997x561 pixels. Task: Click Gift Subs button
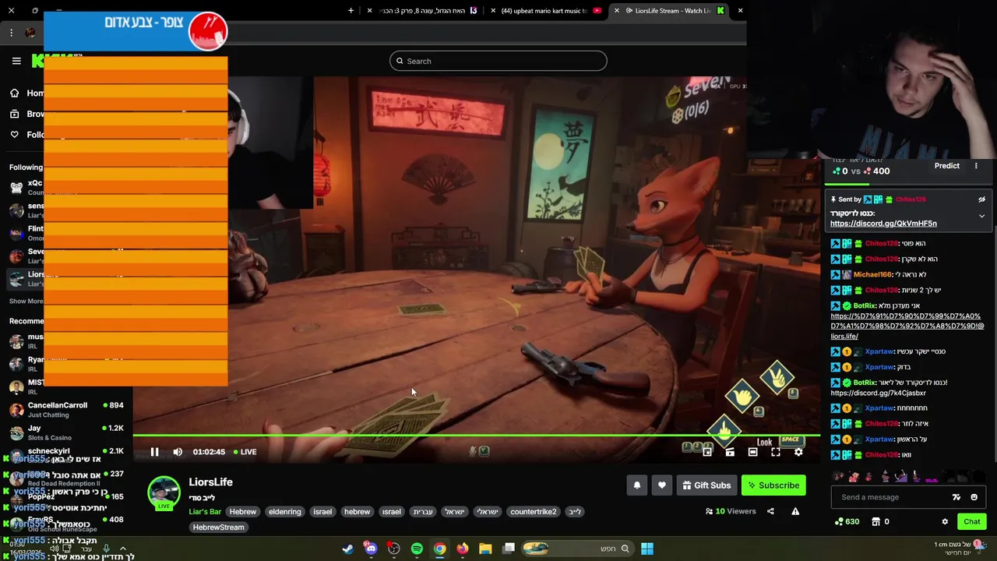point(706,485)
